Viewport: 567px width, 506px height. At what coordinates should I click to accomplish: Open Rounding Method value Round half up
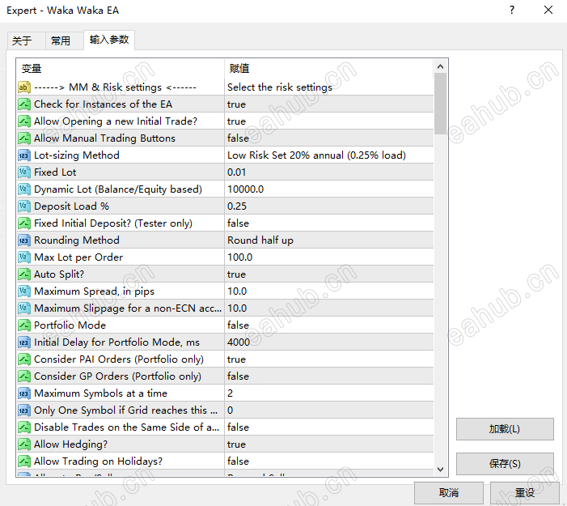coord(328,240)
